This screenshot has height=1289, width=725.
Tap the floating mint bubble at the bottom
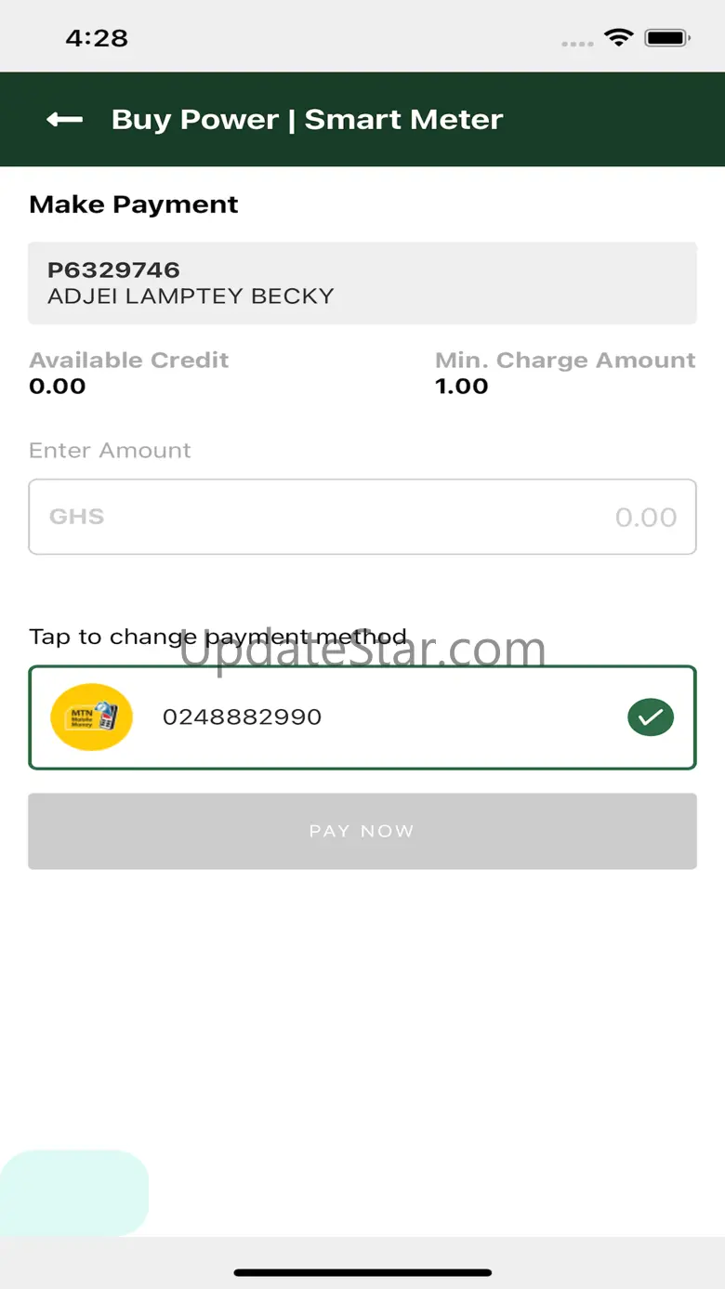pos(74,1192)
